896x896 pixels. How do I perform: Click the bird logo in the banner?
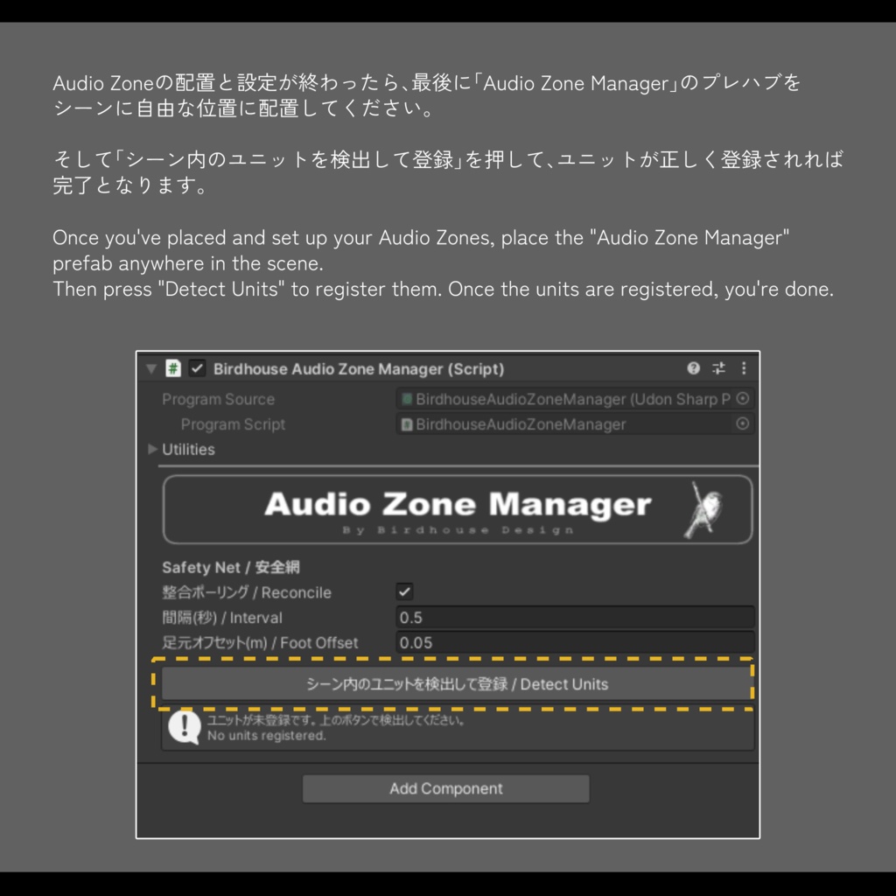(703, 508)
